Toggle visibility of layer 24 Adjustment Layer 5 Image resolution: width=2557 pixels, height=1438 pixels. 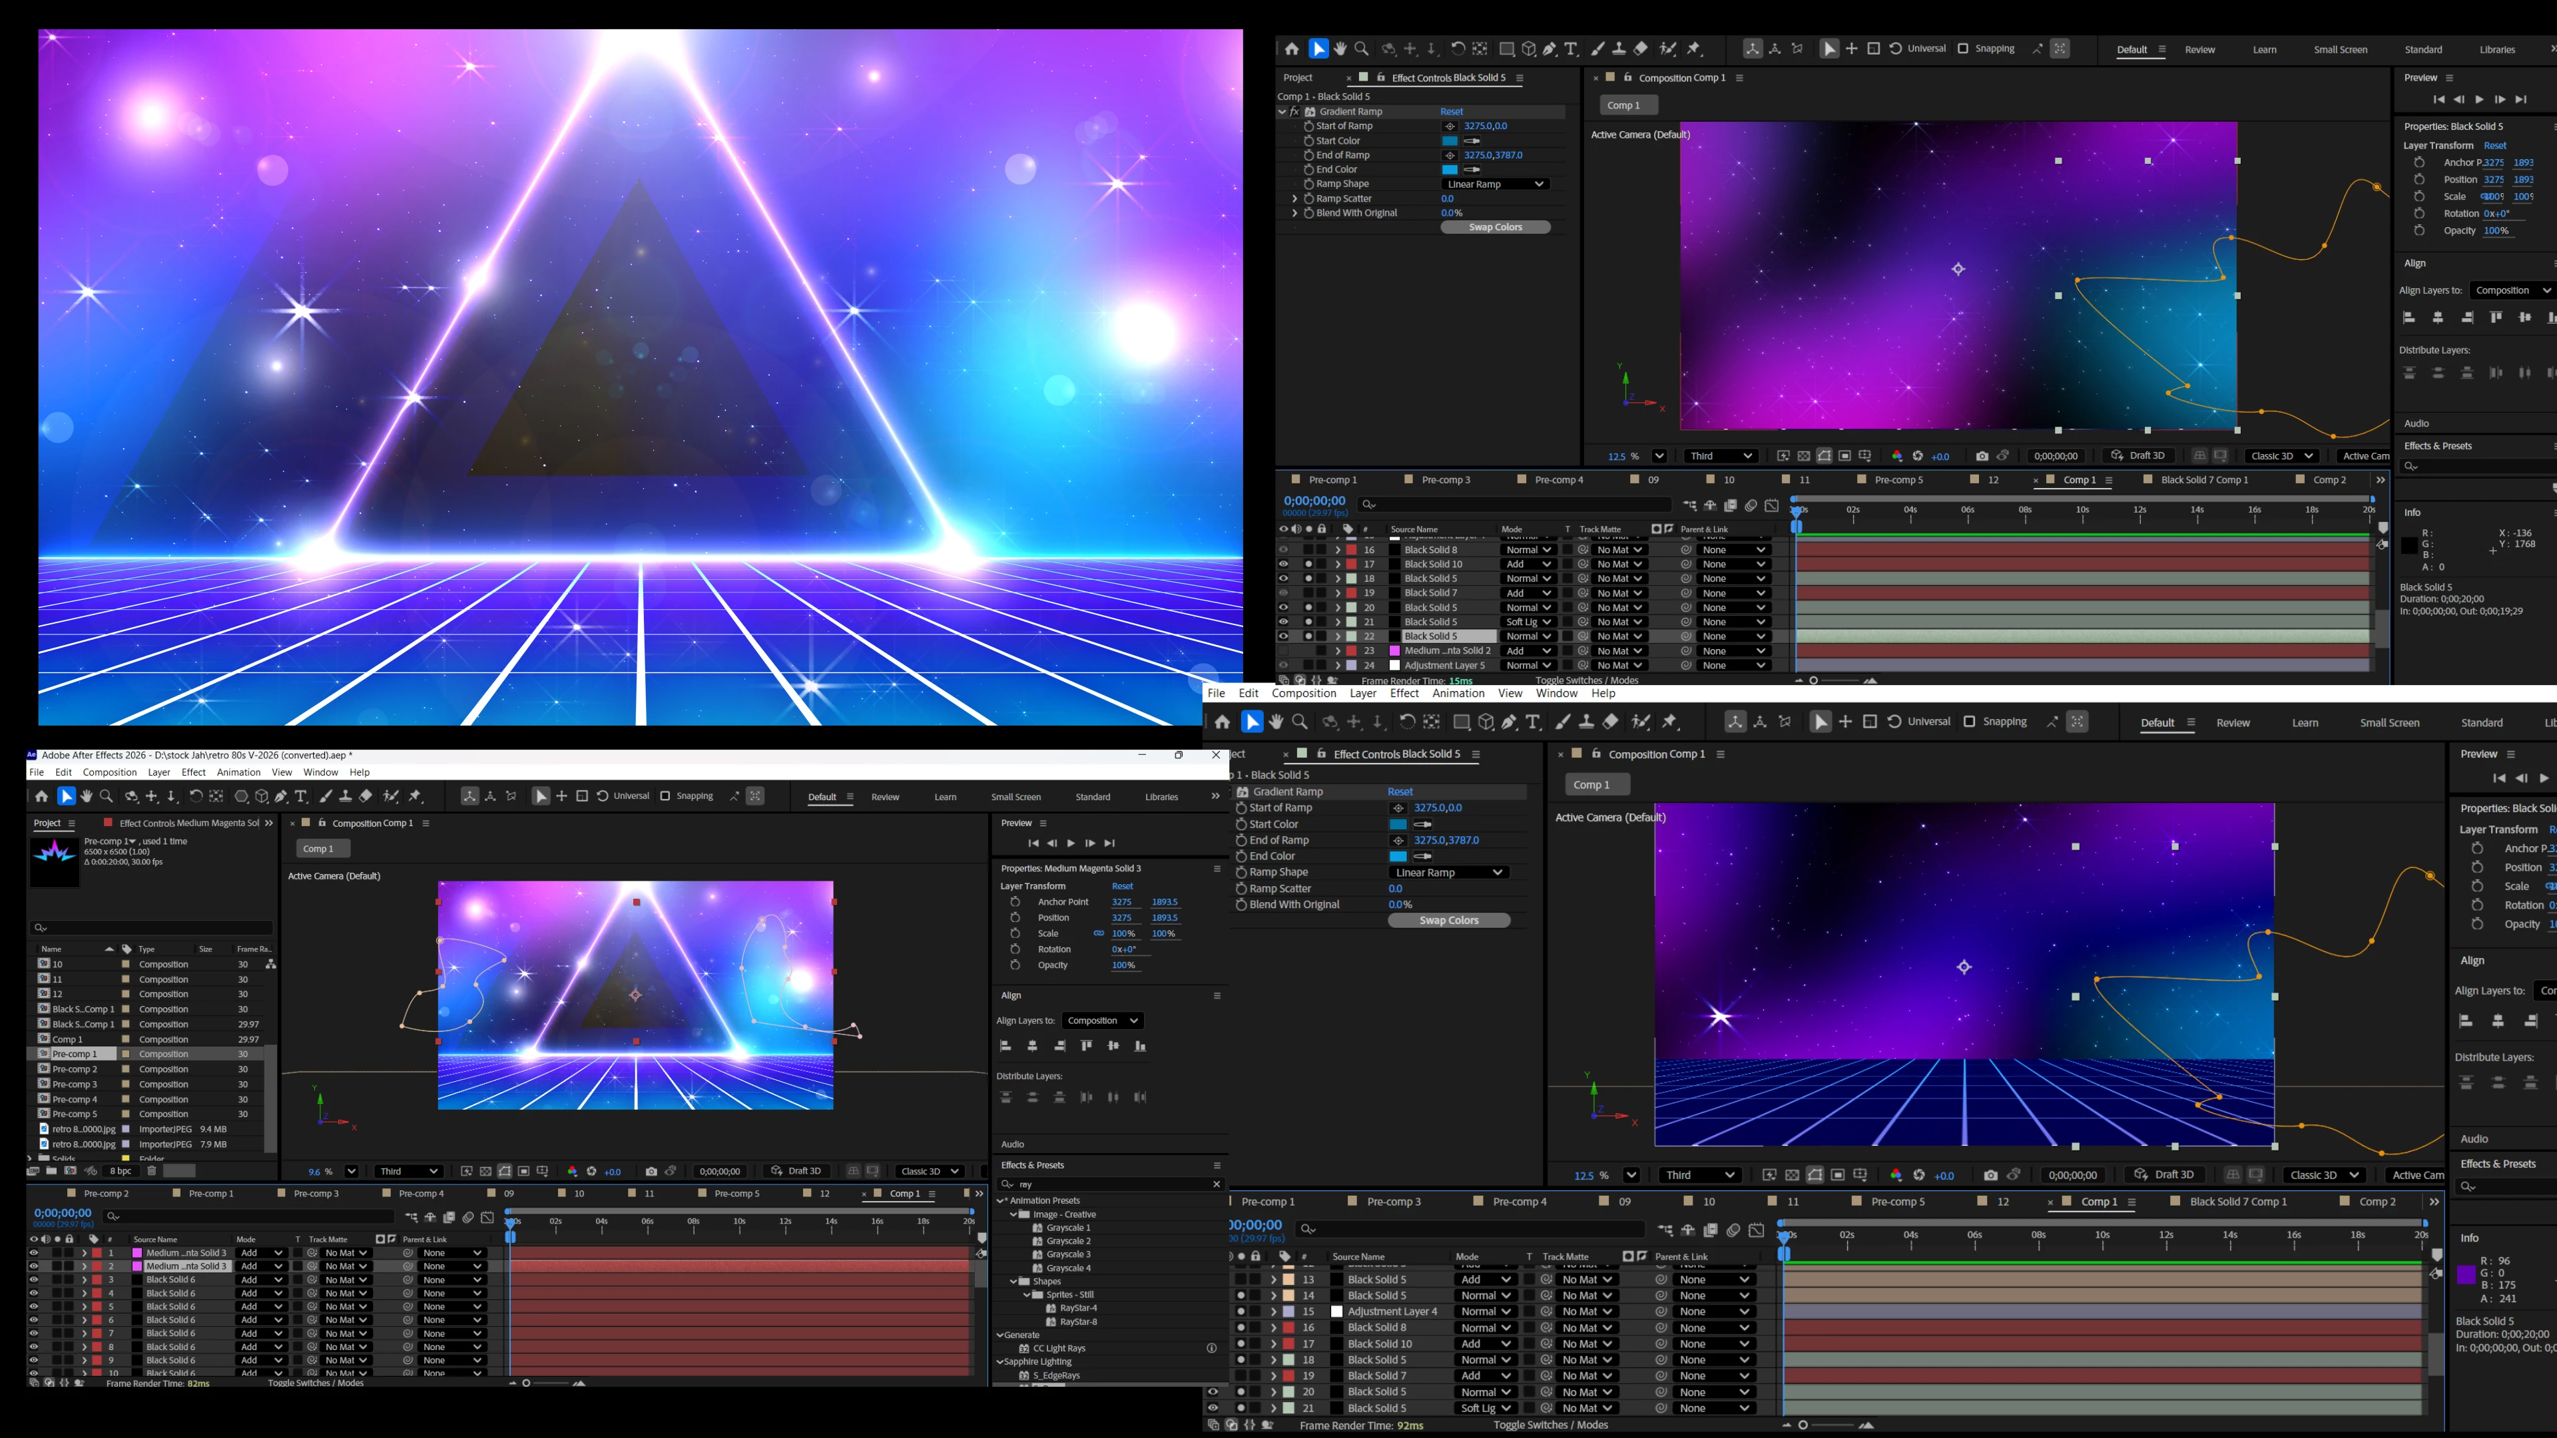[1283, 666]
